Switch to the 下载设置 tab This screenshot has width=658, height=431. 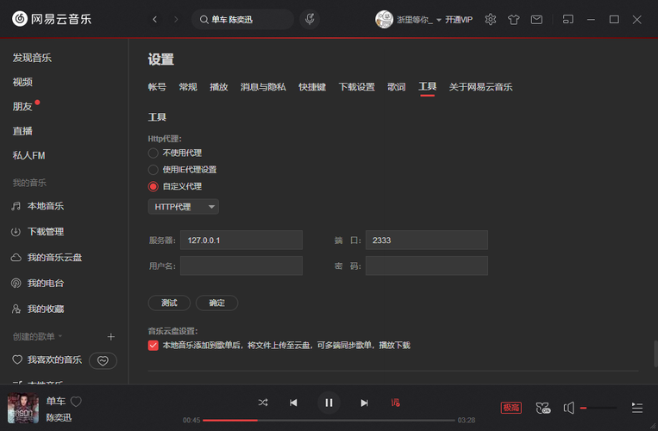(x=357, y=87)
